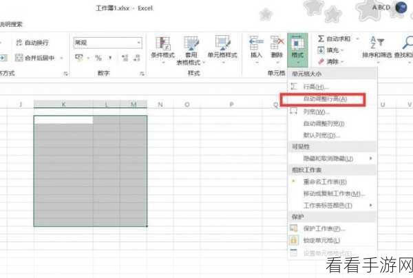Choose 设置单元格格式(E)... menu item
Screen dimensions: 413x278
pyautogui.click(x=328, y=253)
